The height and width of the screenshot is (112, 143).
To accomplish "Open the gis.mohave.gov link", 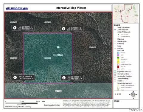I will (x=17, y=8).
